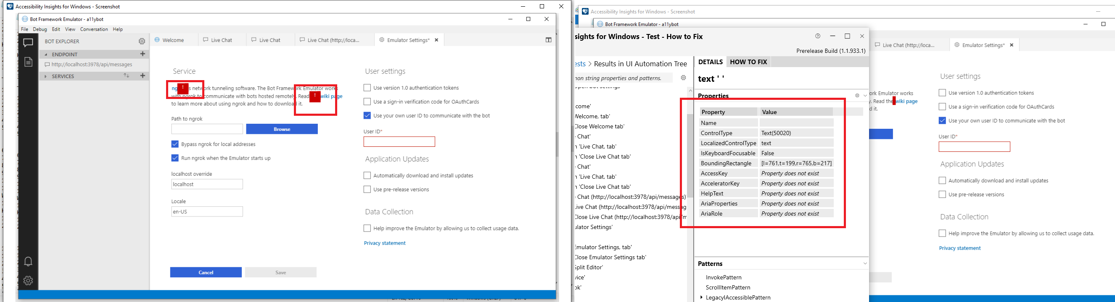
Task: Click 'Results in UI Automation Tree' breadcrumb text
Action: [641, 64]
